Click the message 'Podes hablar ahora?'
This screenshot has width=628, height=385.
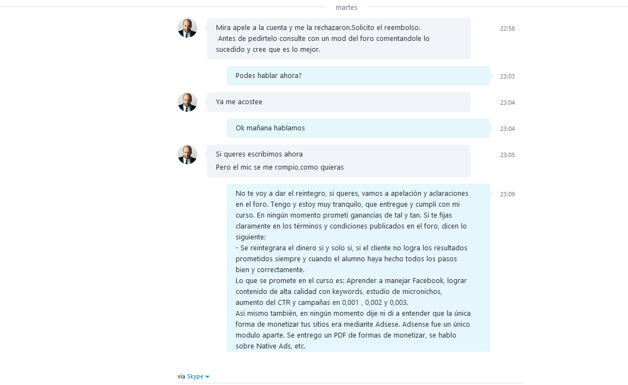pos(359,76)
